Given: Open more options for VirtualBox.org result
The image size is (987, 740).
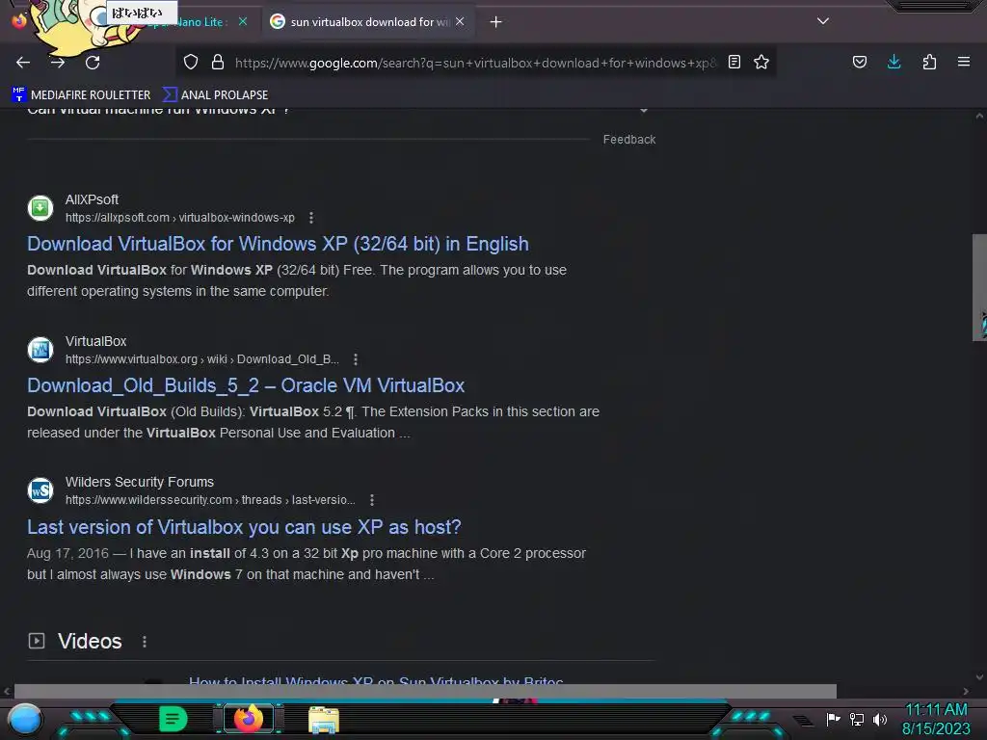Looking at the screenshot, I should (356, 359).
